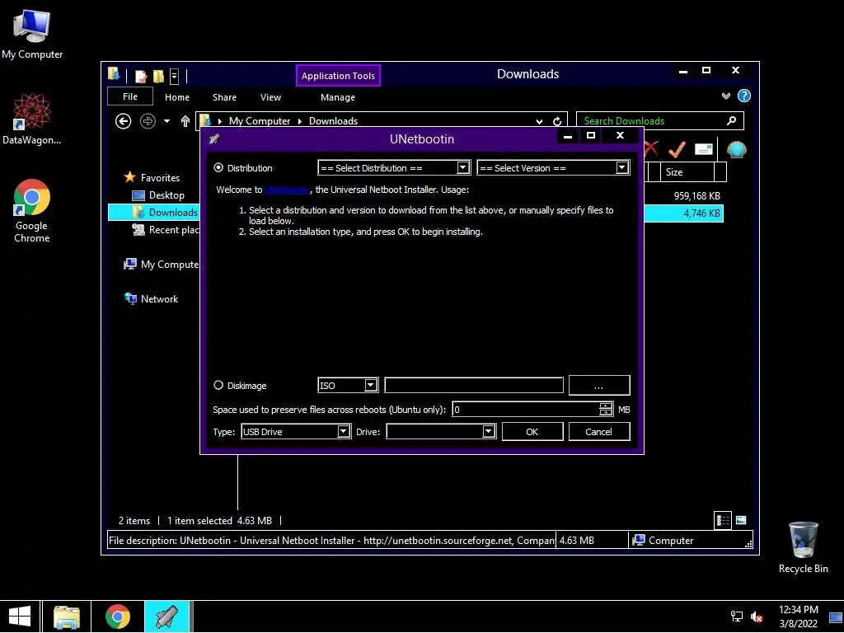Select Favorites in the navigation pane
The height and width of the screenshot is (633, 844).
point(160,178)
